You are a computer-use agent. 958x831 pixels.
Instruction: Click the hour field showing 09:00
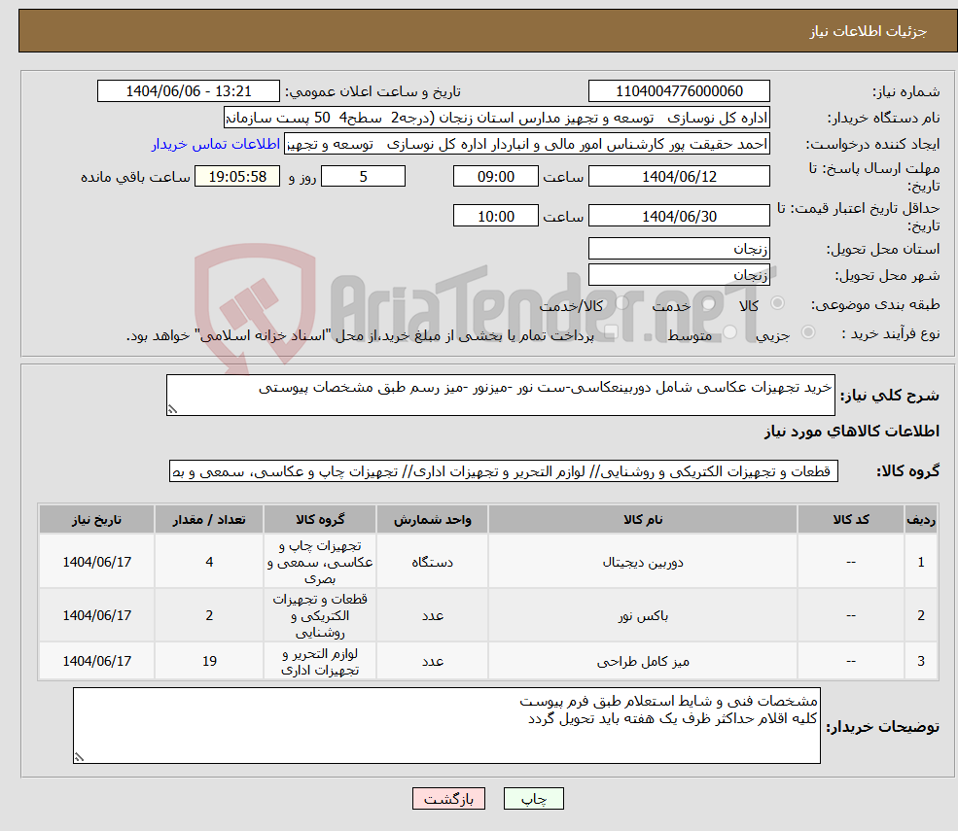tap(495, 176)
